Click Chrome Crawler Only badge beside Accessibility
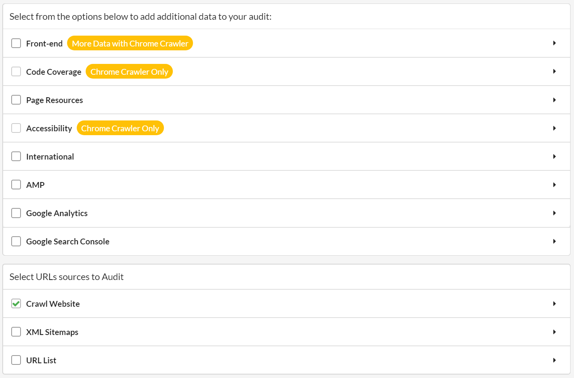Screen dimensions: 574x378 coord(120,128)
